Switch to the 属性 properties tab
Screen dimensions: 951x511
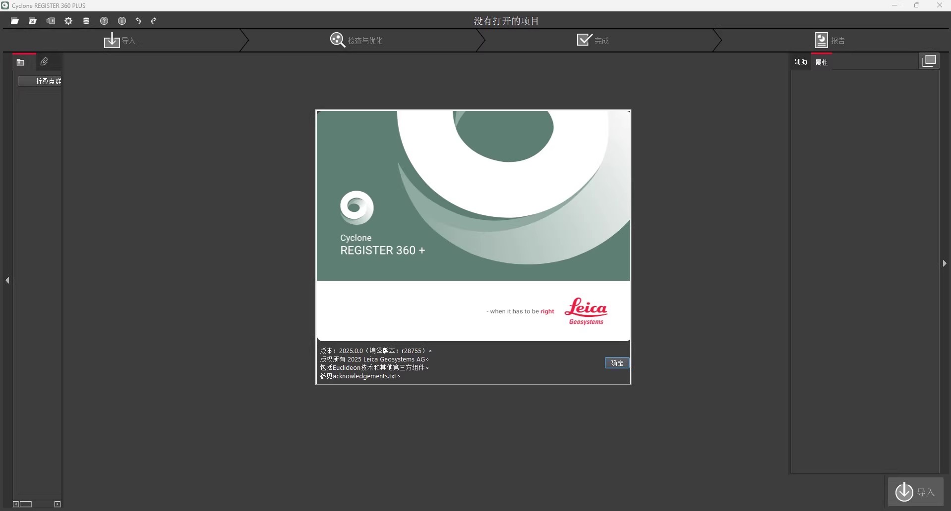tap(822, 62)
